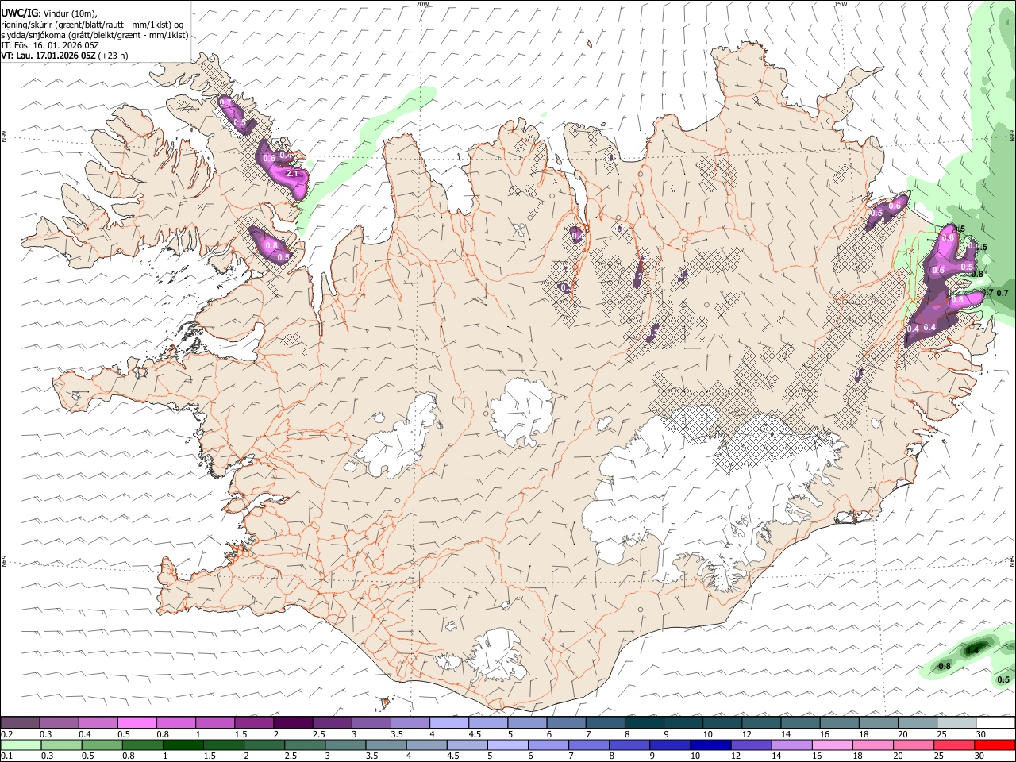
Task: Click the darkest purple upper swatch starting at 2
Action: pos(293,722)
